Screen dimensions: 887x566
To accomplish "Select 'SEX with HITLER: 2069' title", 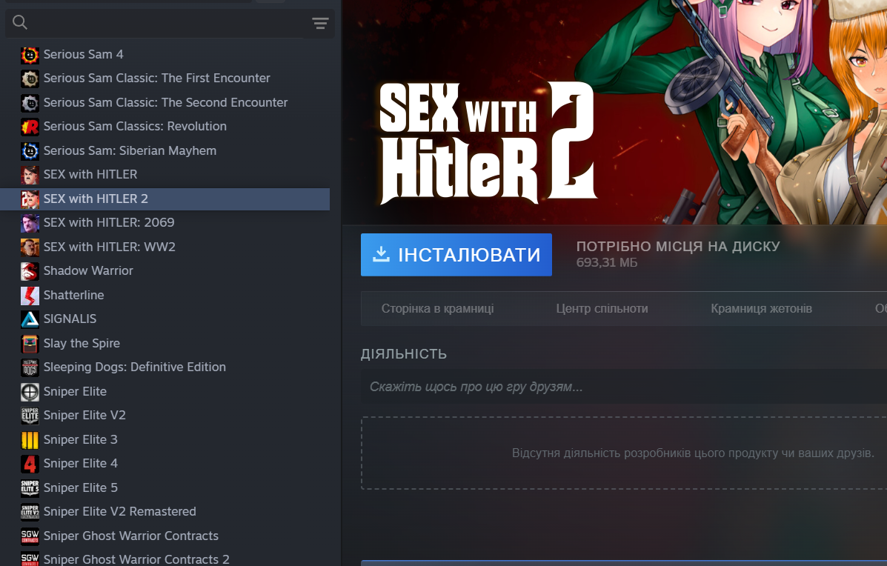I will click(109, 222).
